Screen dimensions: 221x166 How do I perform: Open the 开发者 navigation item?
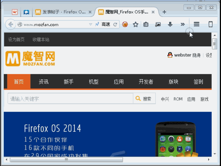click(146, 82)
